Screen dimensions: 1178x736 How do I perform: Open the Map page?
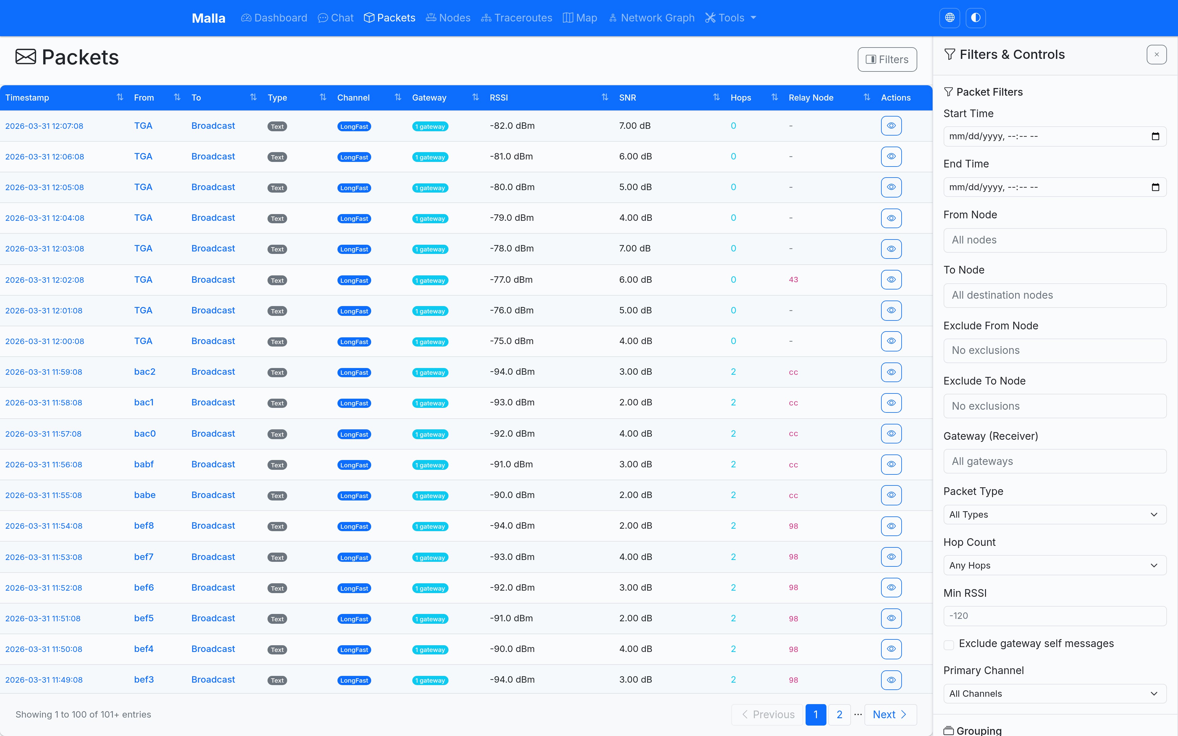[580, 18]
